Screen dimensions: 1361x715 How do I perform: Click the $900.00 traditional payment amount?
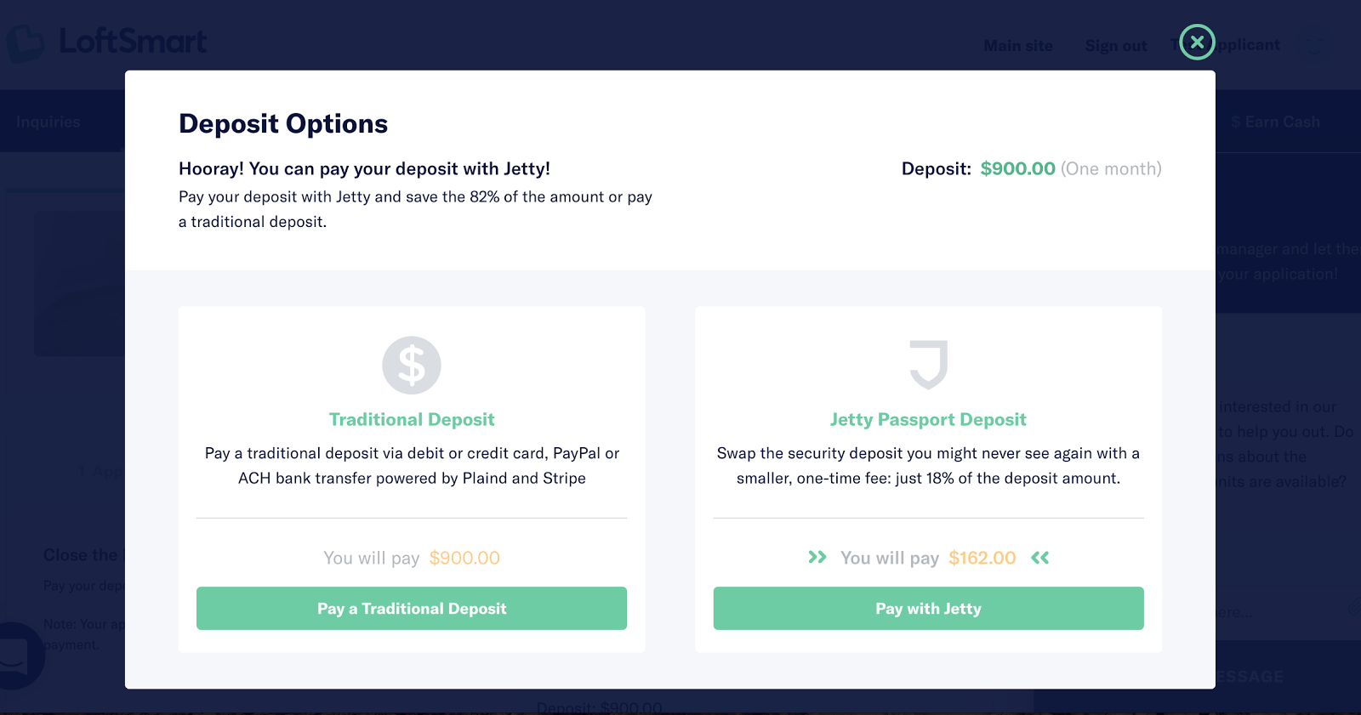pyautogui.click(x=464, y=558)
